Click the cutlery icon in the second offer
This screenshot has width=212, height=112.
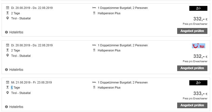point(94,50)
